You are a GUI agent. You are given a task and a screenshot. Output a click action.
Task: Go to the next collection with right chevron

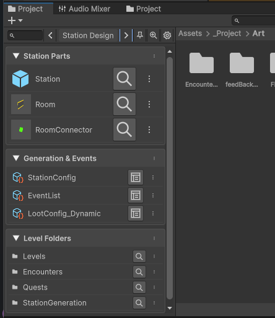point(126,35)
